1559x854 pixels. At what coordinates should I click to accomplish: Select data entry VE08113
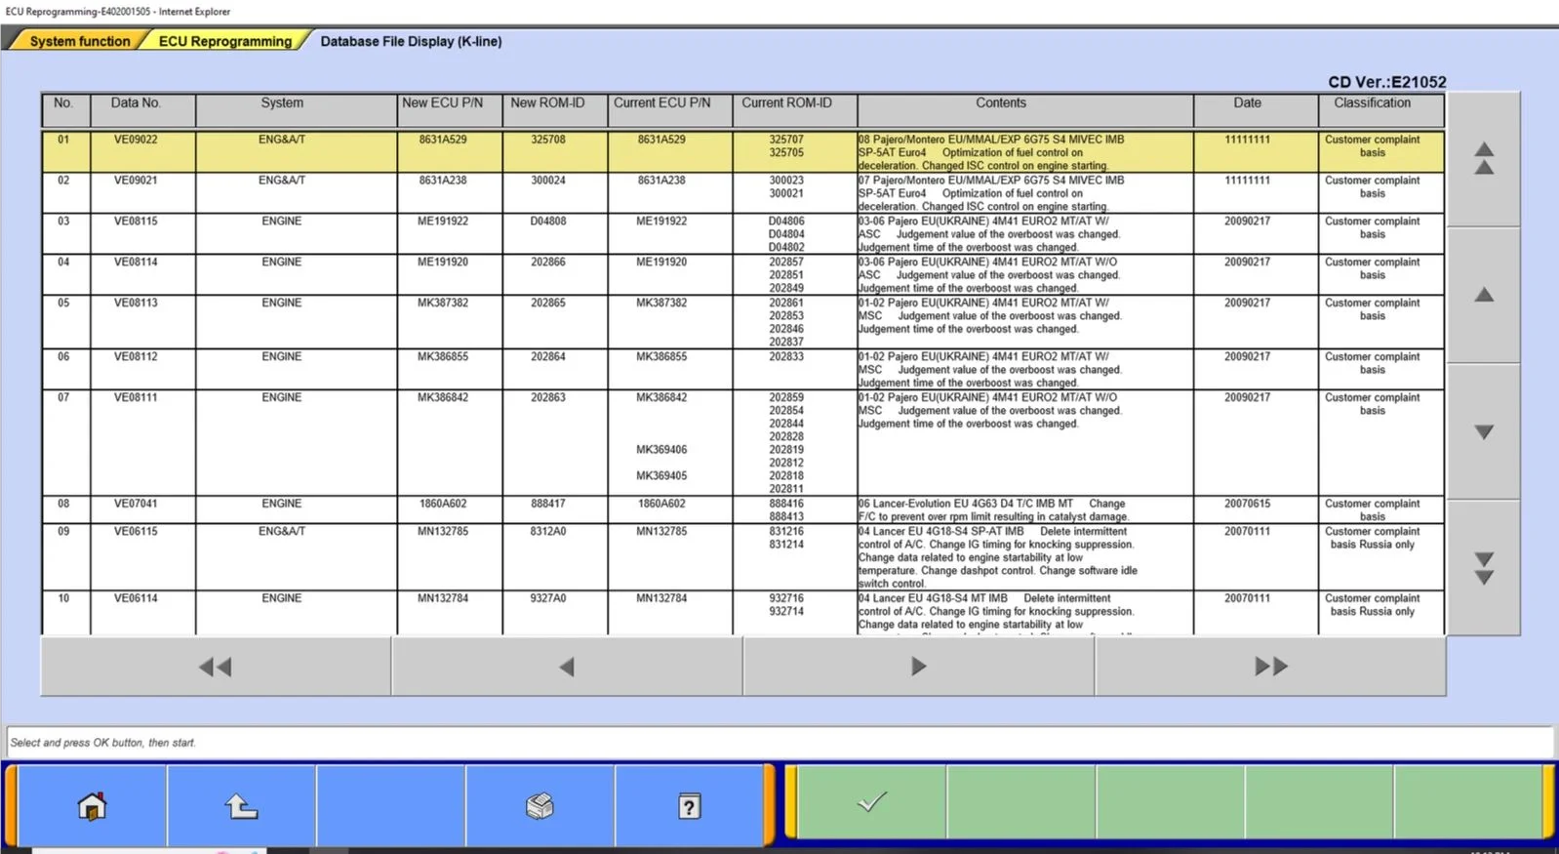point(136,304)
